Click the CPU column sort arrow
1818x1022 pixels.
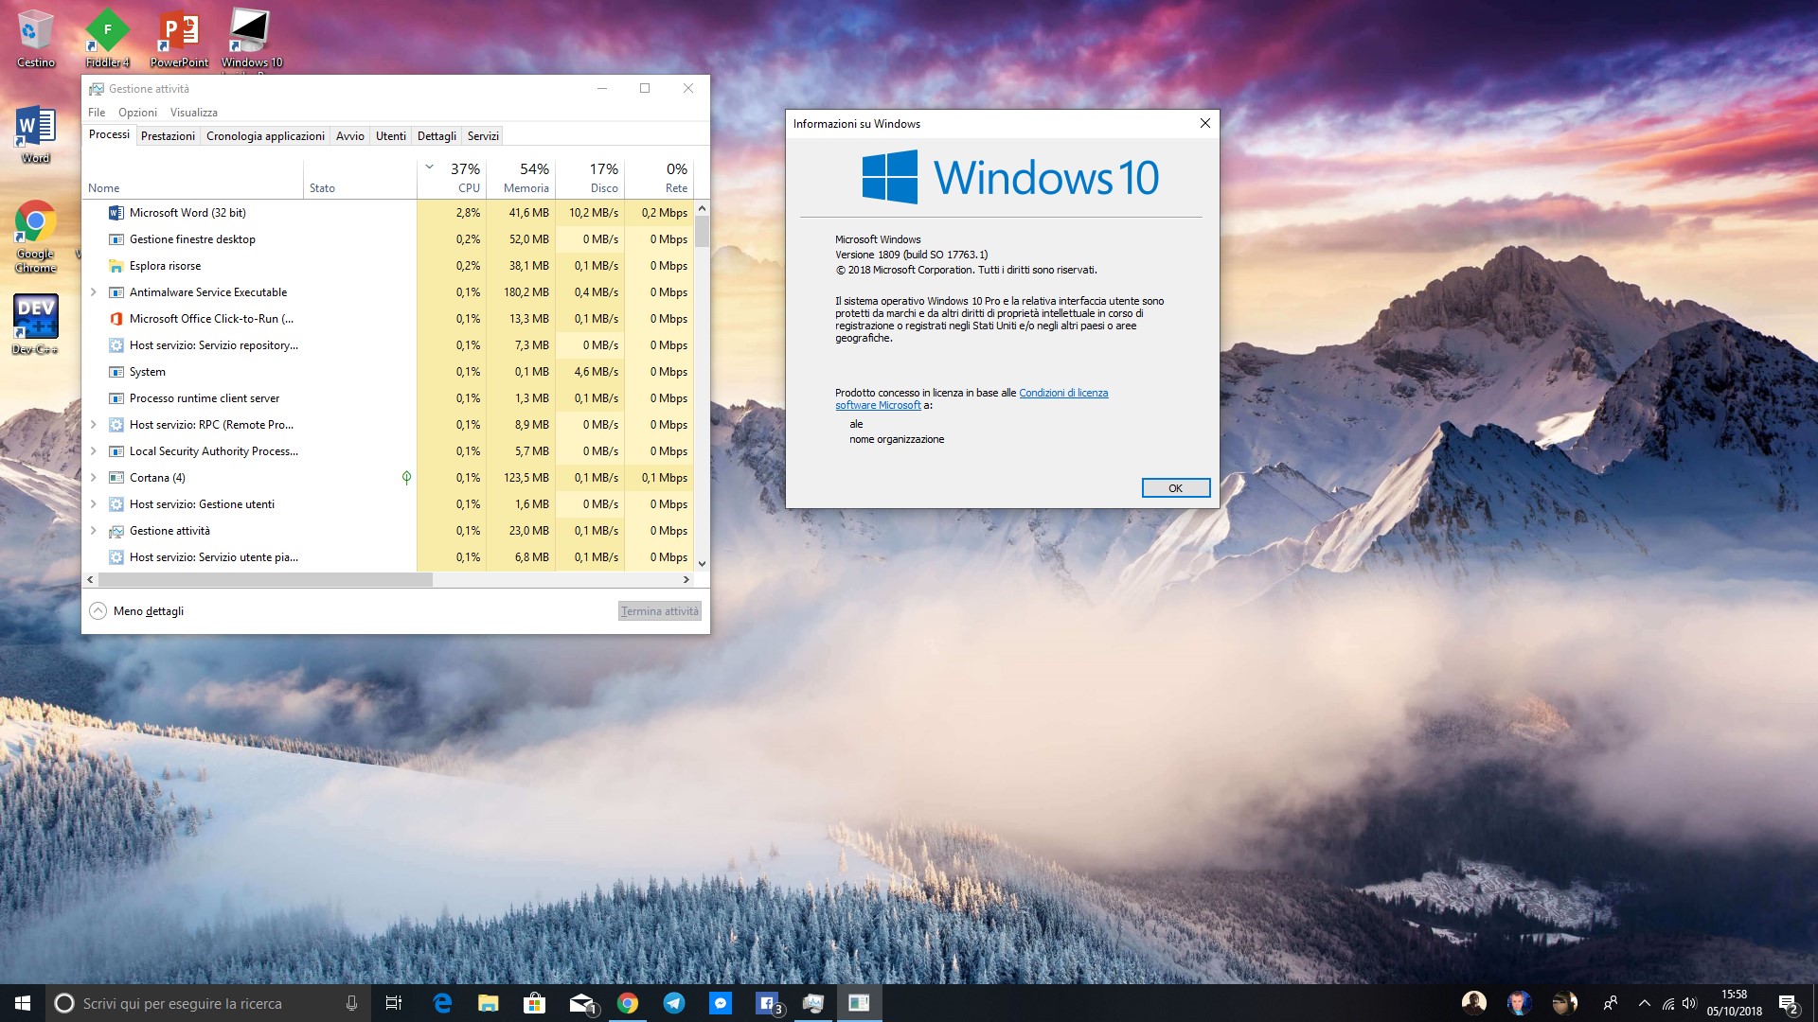(429, 167)
